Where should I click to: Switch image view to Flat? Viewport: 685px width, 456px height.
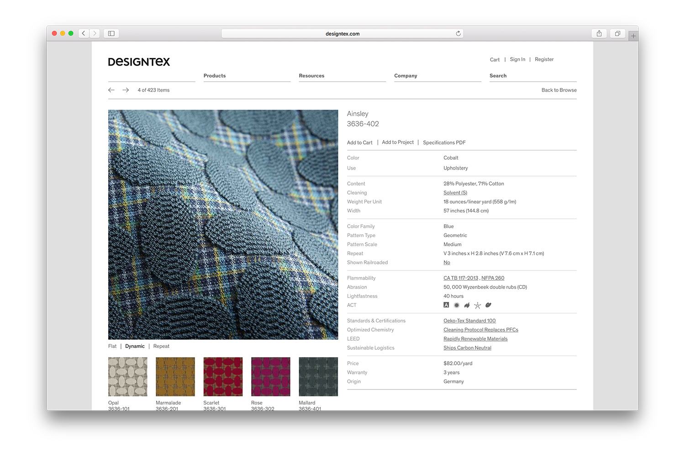click(x=112, y=347)
